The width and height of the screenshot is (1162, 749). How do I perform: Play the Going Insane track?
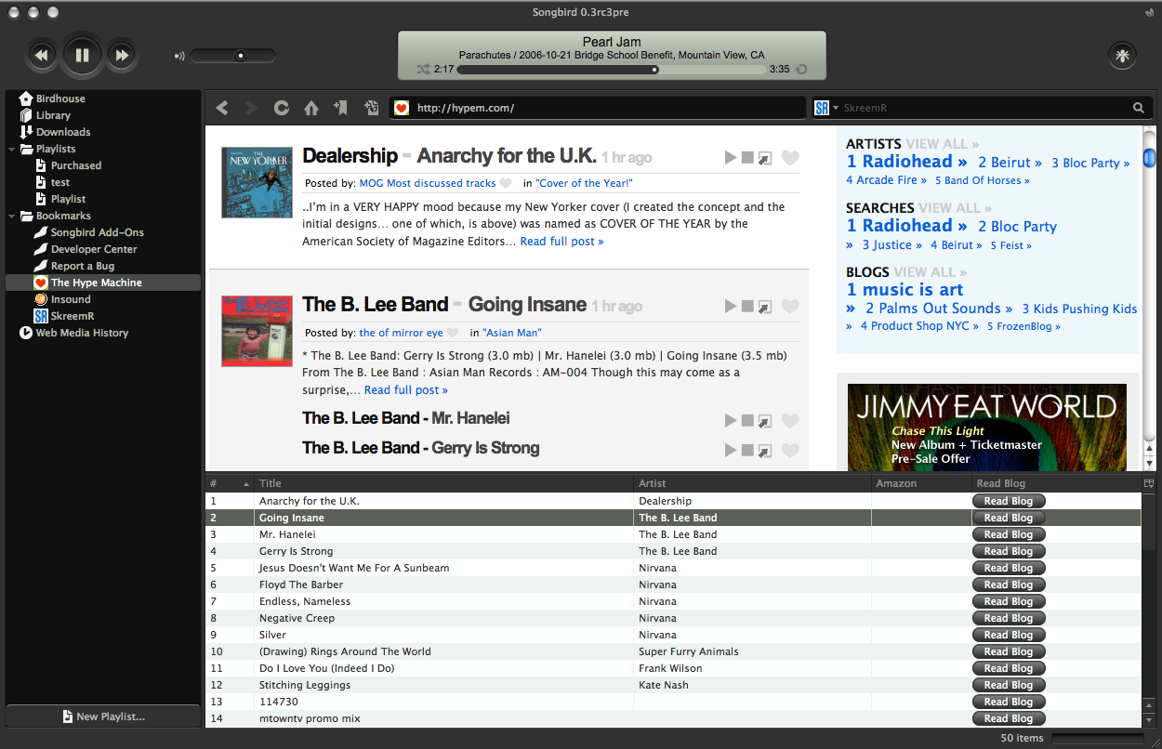pyautogui.click(x=731, y=306)
